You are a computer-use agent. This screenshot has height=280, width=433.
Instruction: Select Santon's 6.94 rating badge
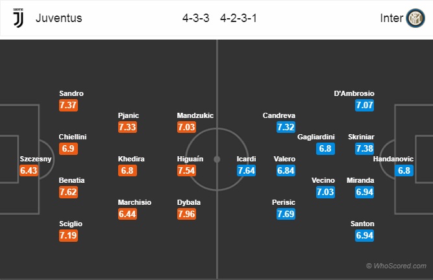pos(365,236)
